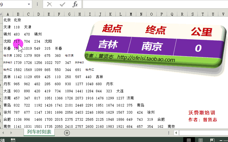
Task: Select cell 2757 in 南京 row
Action: [80, 126]
